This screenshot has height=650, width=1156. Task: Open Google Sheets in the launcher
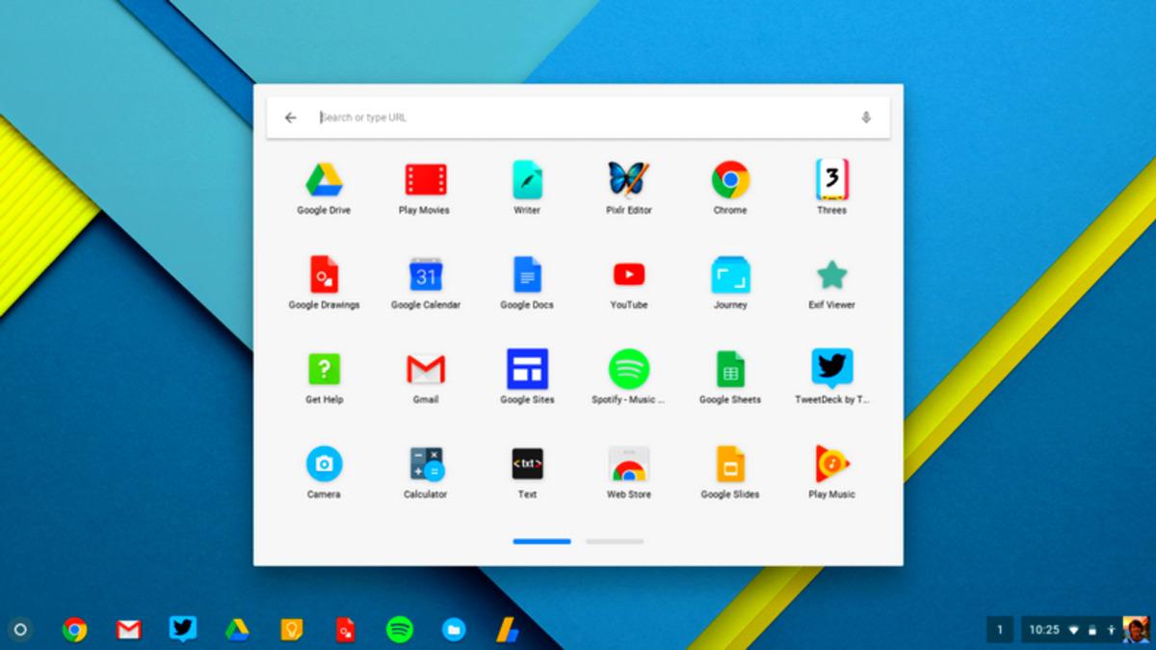[730, 370]
